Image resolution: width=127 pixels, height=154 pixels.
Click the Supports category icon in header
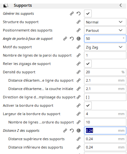[x=6, y=5]
